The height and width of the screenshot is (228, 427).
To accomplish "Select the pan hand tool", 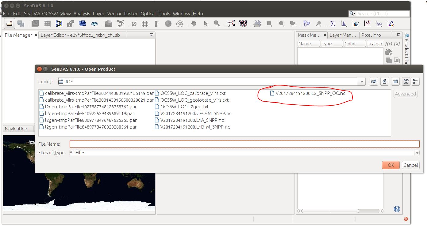I will coord(194,24).
